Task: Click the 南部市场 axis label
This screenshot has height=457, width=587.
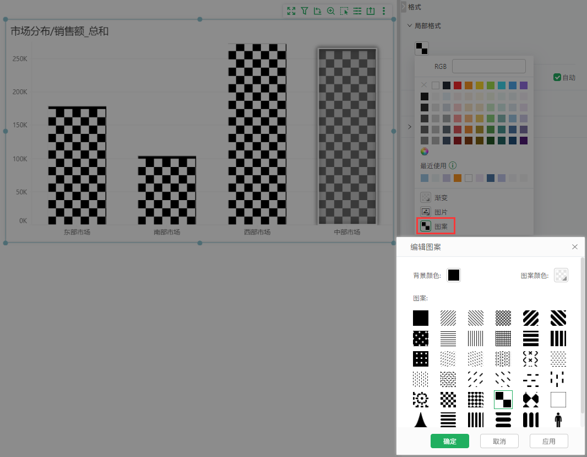Action: pos(167,232)
